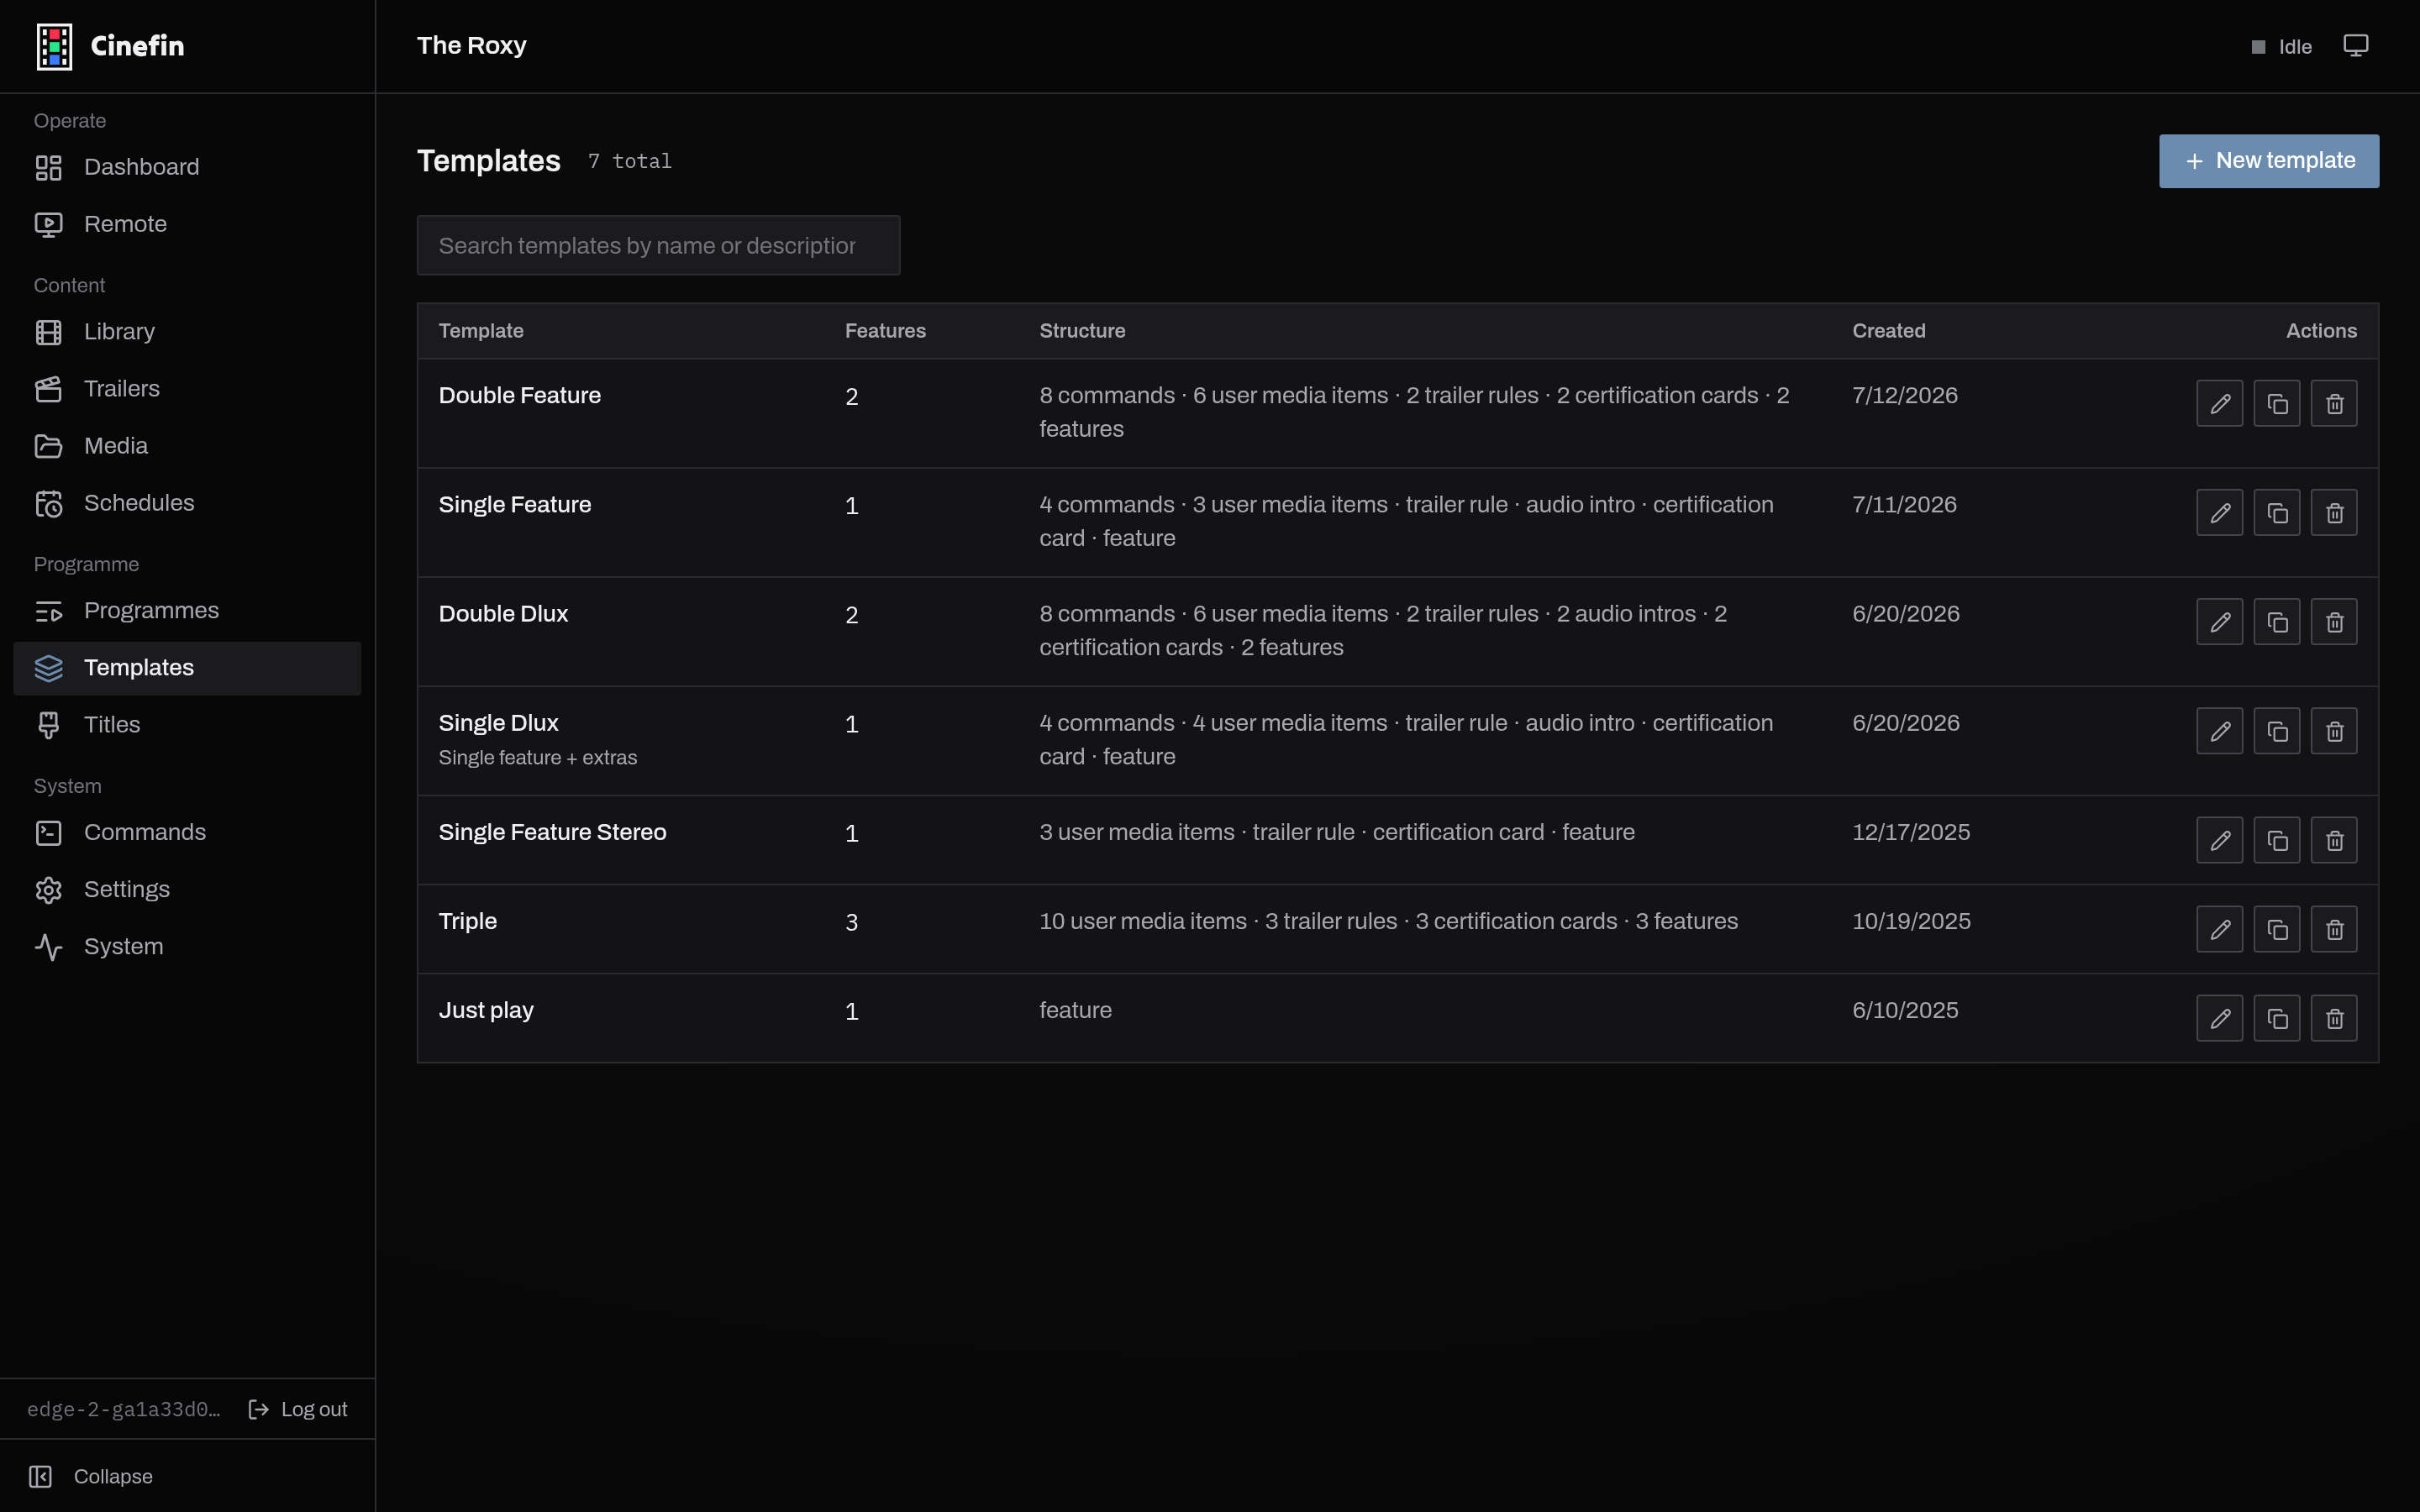Duplicate the Double Dlux template
Screen dimensions: 2420x1512
[x=2277, y=621]
